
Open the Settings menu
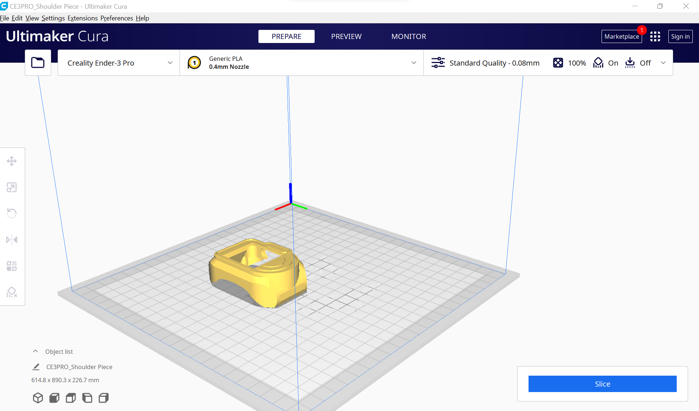point(53,18)
